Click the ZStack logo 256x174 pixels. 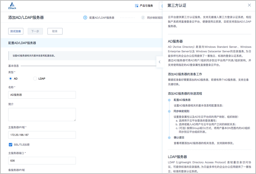click(12, 6)
